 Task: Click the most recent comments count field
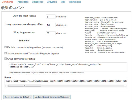51,17
